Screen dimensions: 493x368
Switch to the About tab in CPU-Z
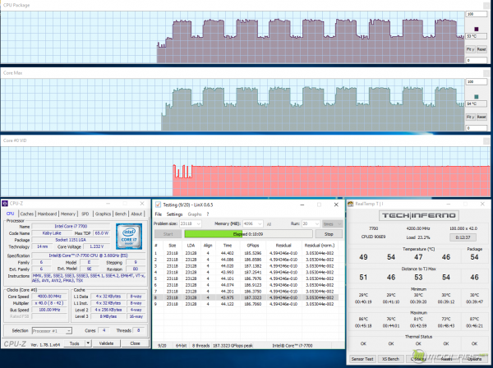(x=136, y=214)
